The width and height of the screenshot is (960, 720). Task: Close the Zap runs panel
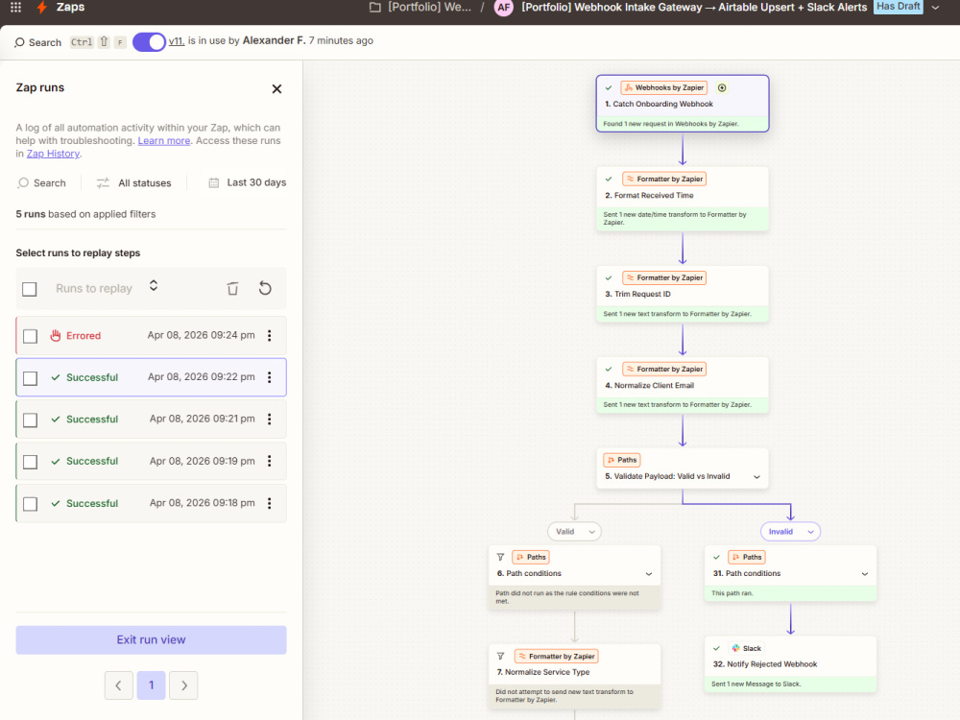[276, 88]
